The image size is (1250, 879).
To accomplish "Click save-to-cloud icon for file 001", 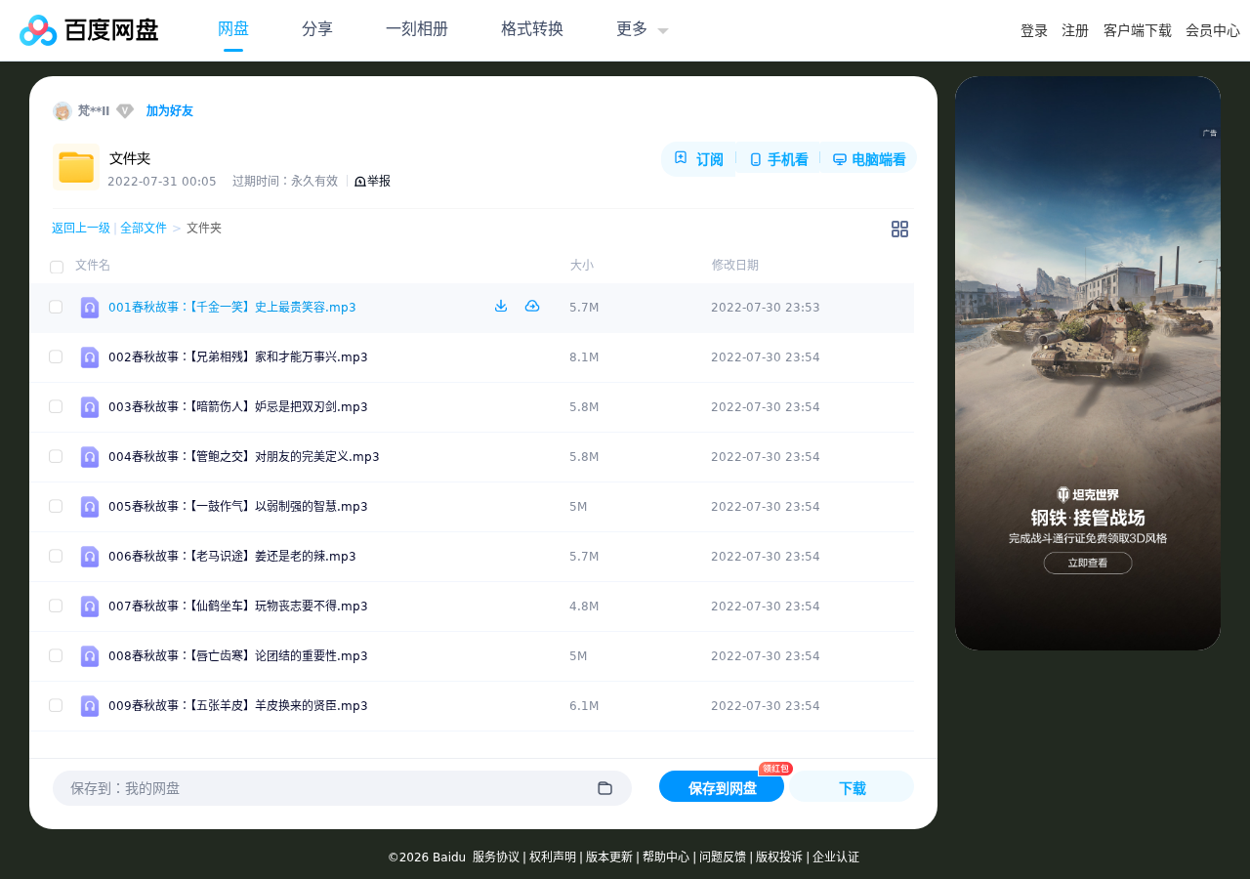I will coord(532,306).
